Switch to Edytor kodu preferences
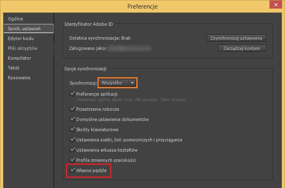The image size is (285, 188). 20,38
